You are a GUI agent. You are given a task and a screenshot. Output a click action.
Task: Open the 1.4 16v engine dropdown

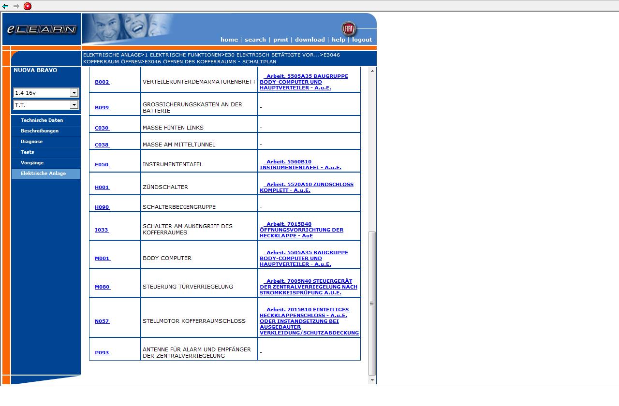74,93
